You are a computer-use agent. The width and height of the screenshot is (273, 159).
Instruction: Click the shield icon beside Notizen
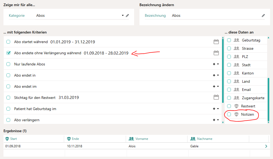tap(236, 114)
